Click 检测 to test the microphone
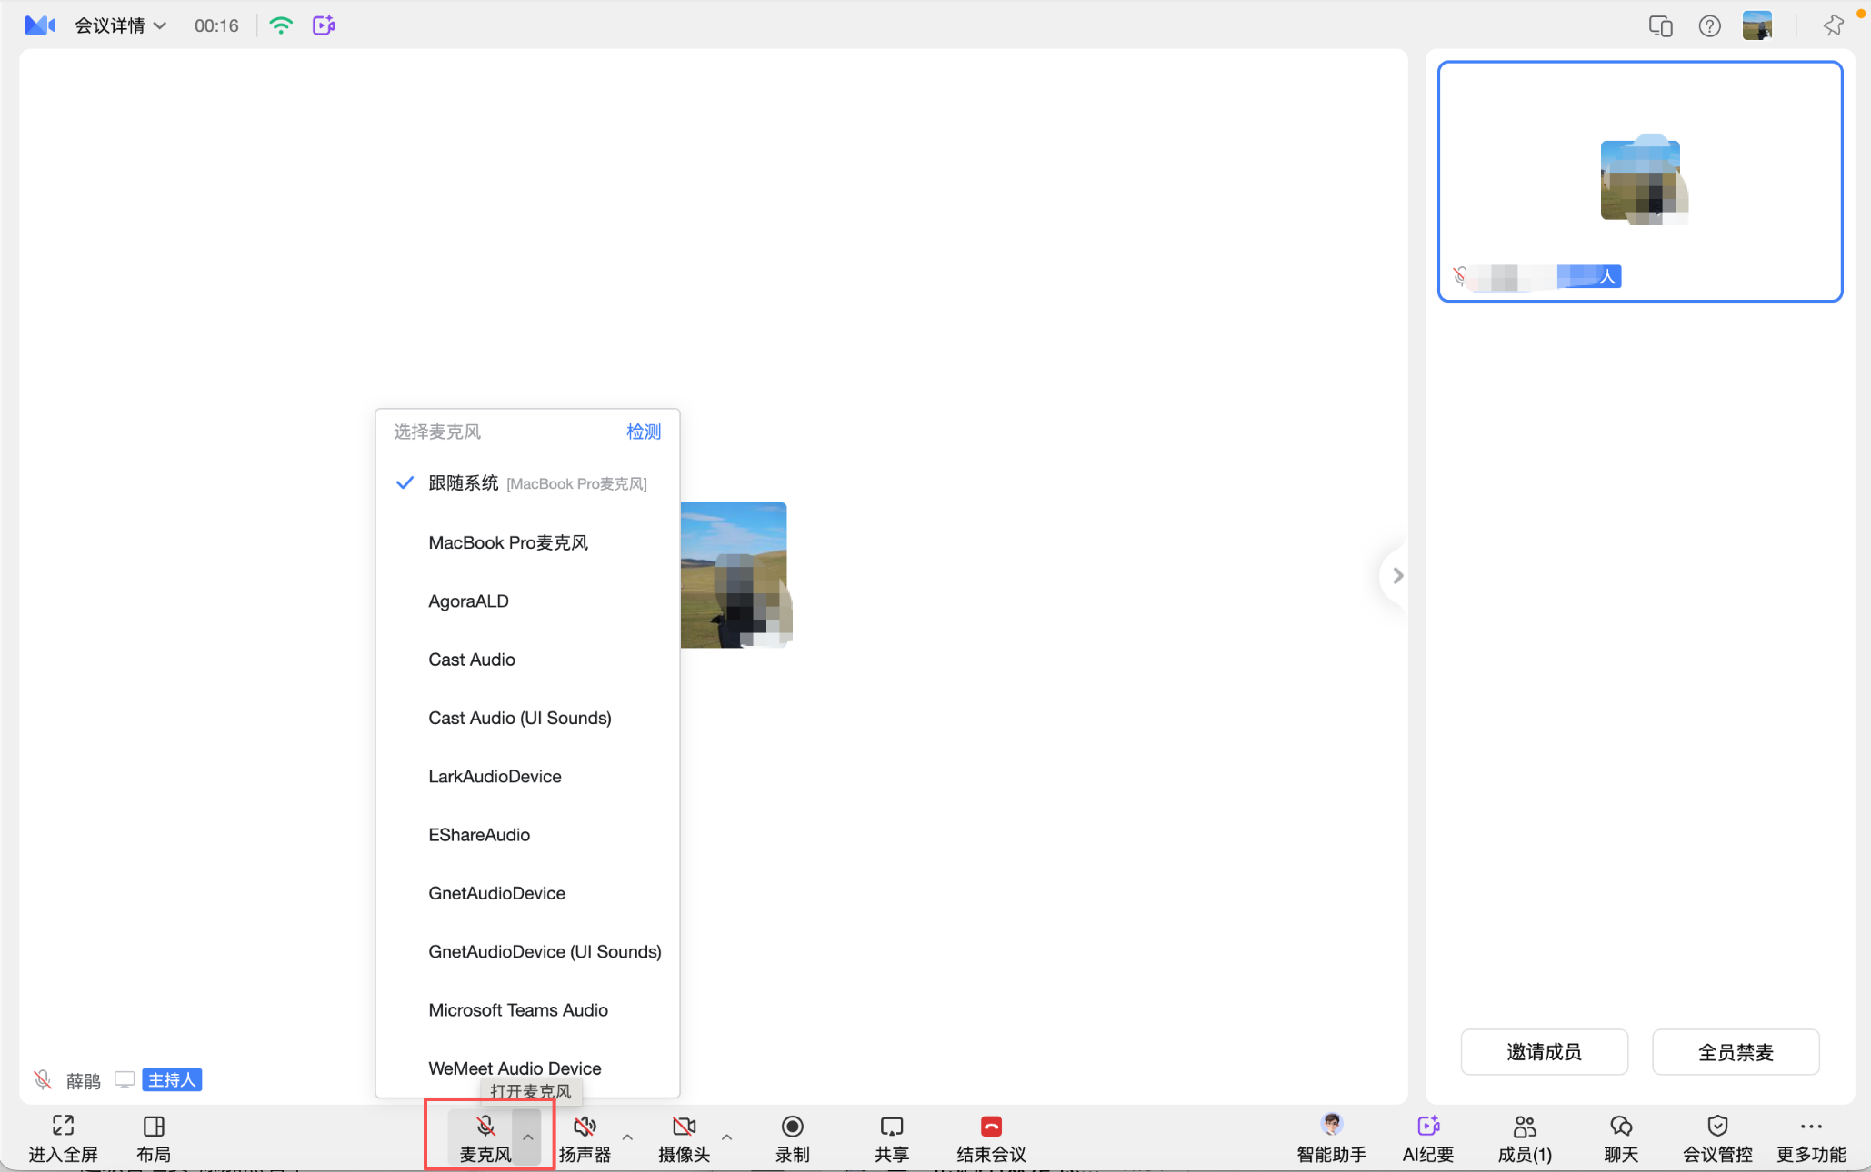 [x=644, y=432]
